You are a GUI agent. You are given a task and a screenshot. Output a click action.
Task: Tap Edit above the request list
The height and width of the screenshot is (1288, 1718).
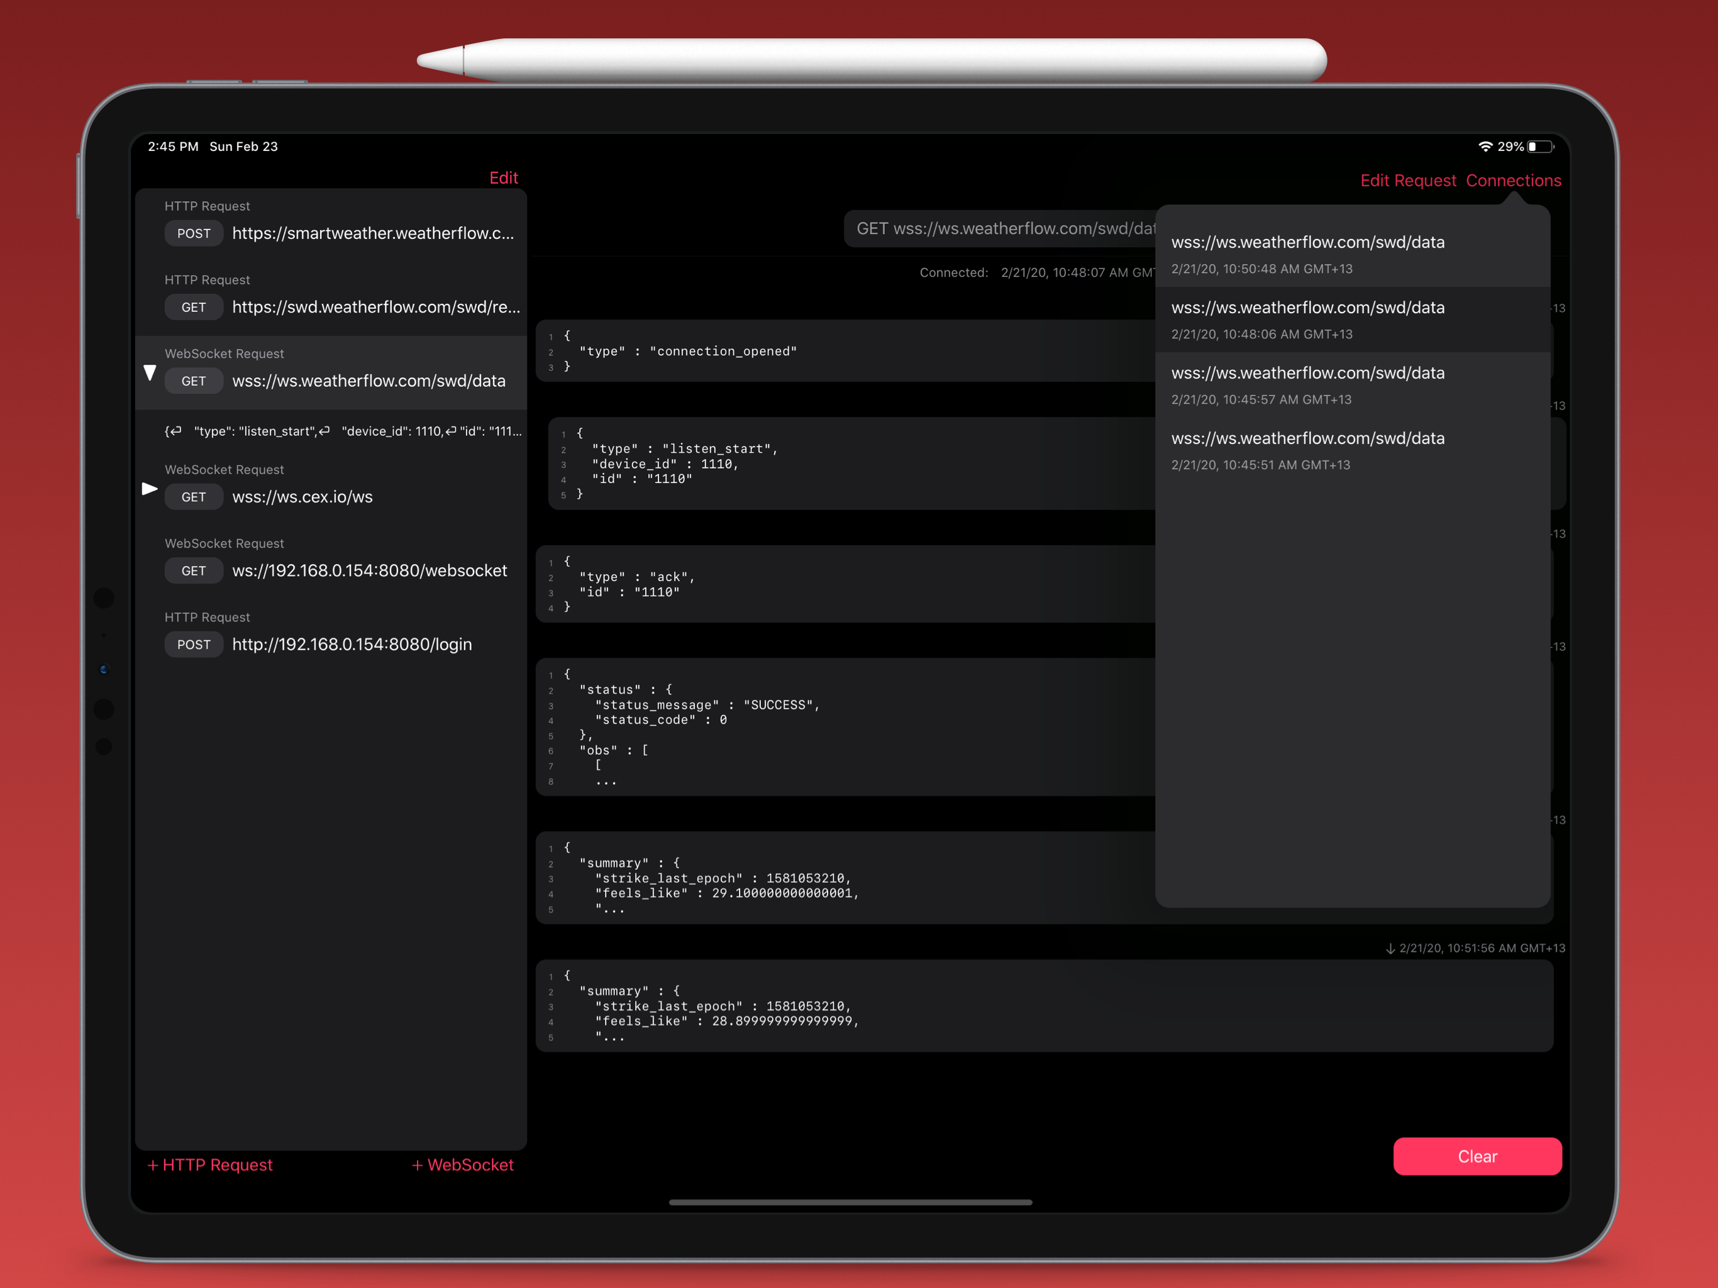click(503, 178)
